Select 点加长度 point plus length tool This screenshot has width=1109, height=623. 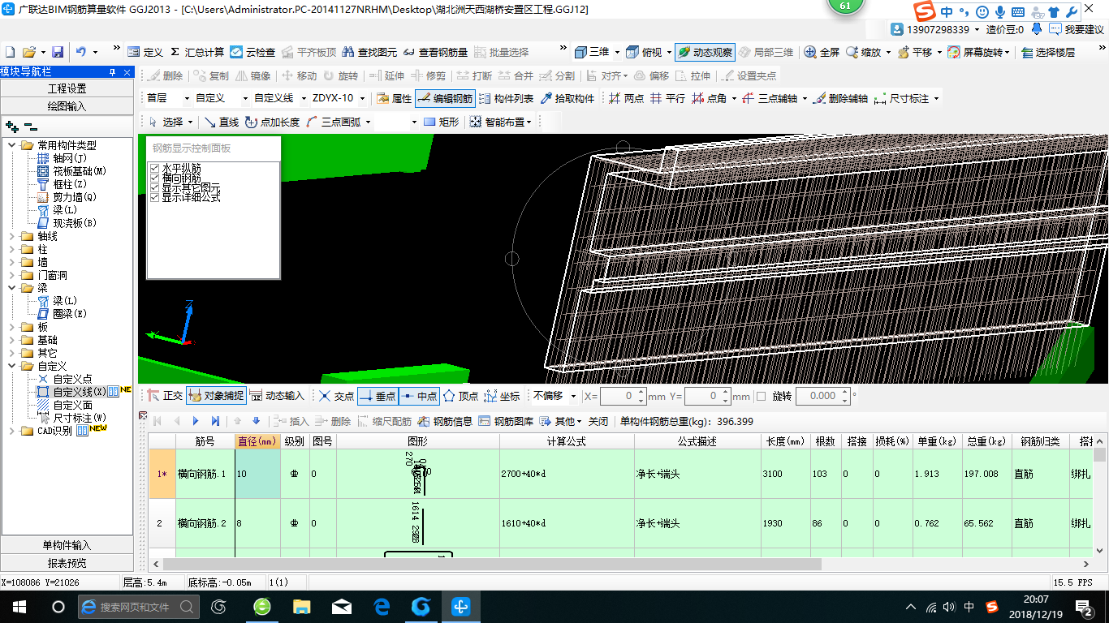click(271, 122)
